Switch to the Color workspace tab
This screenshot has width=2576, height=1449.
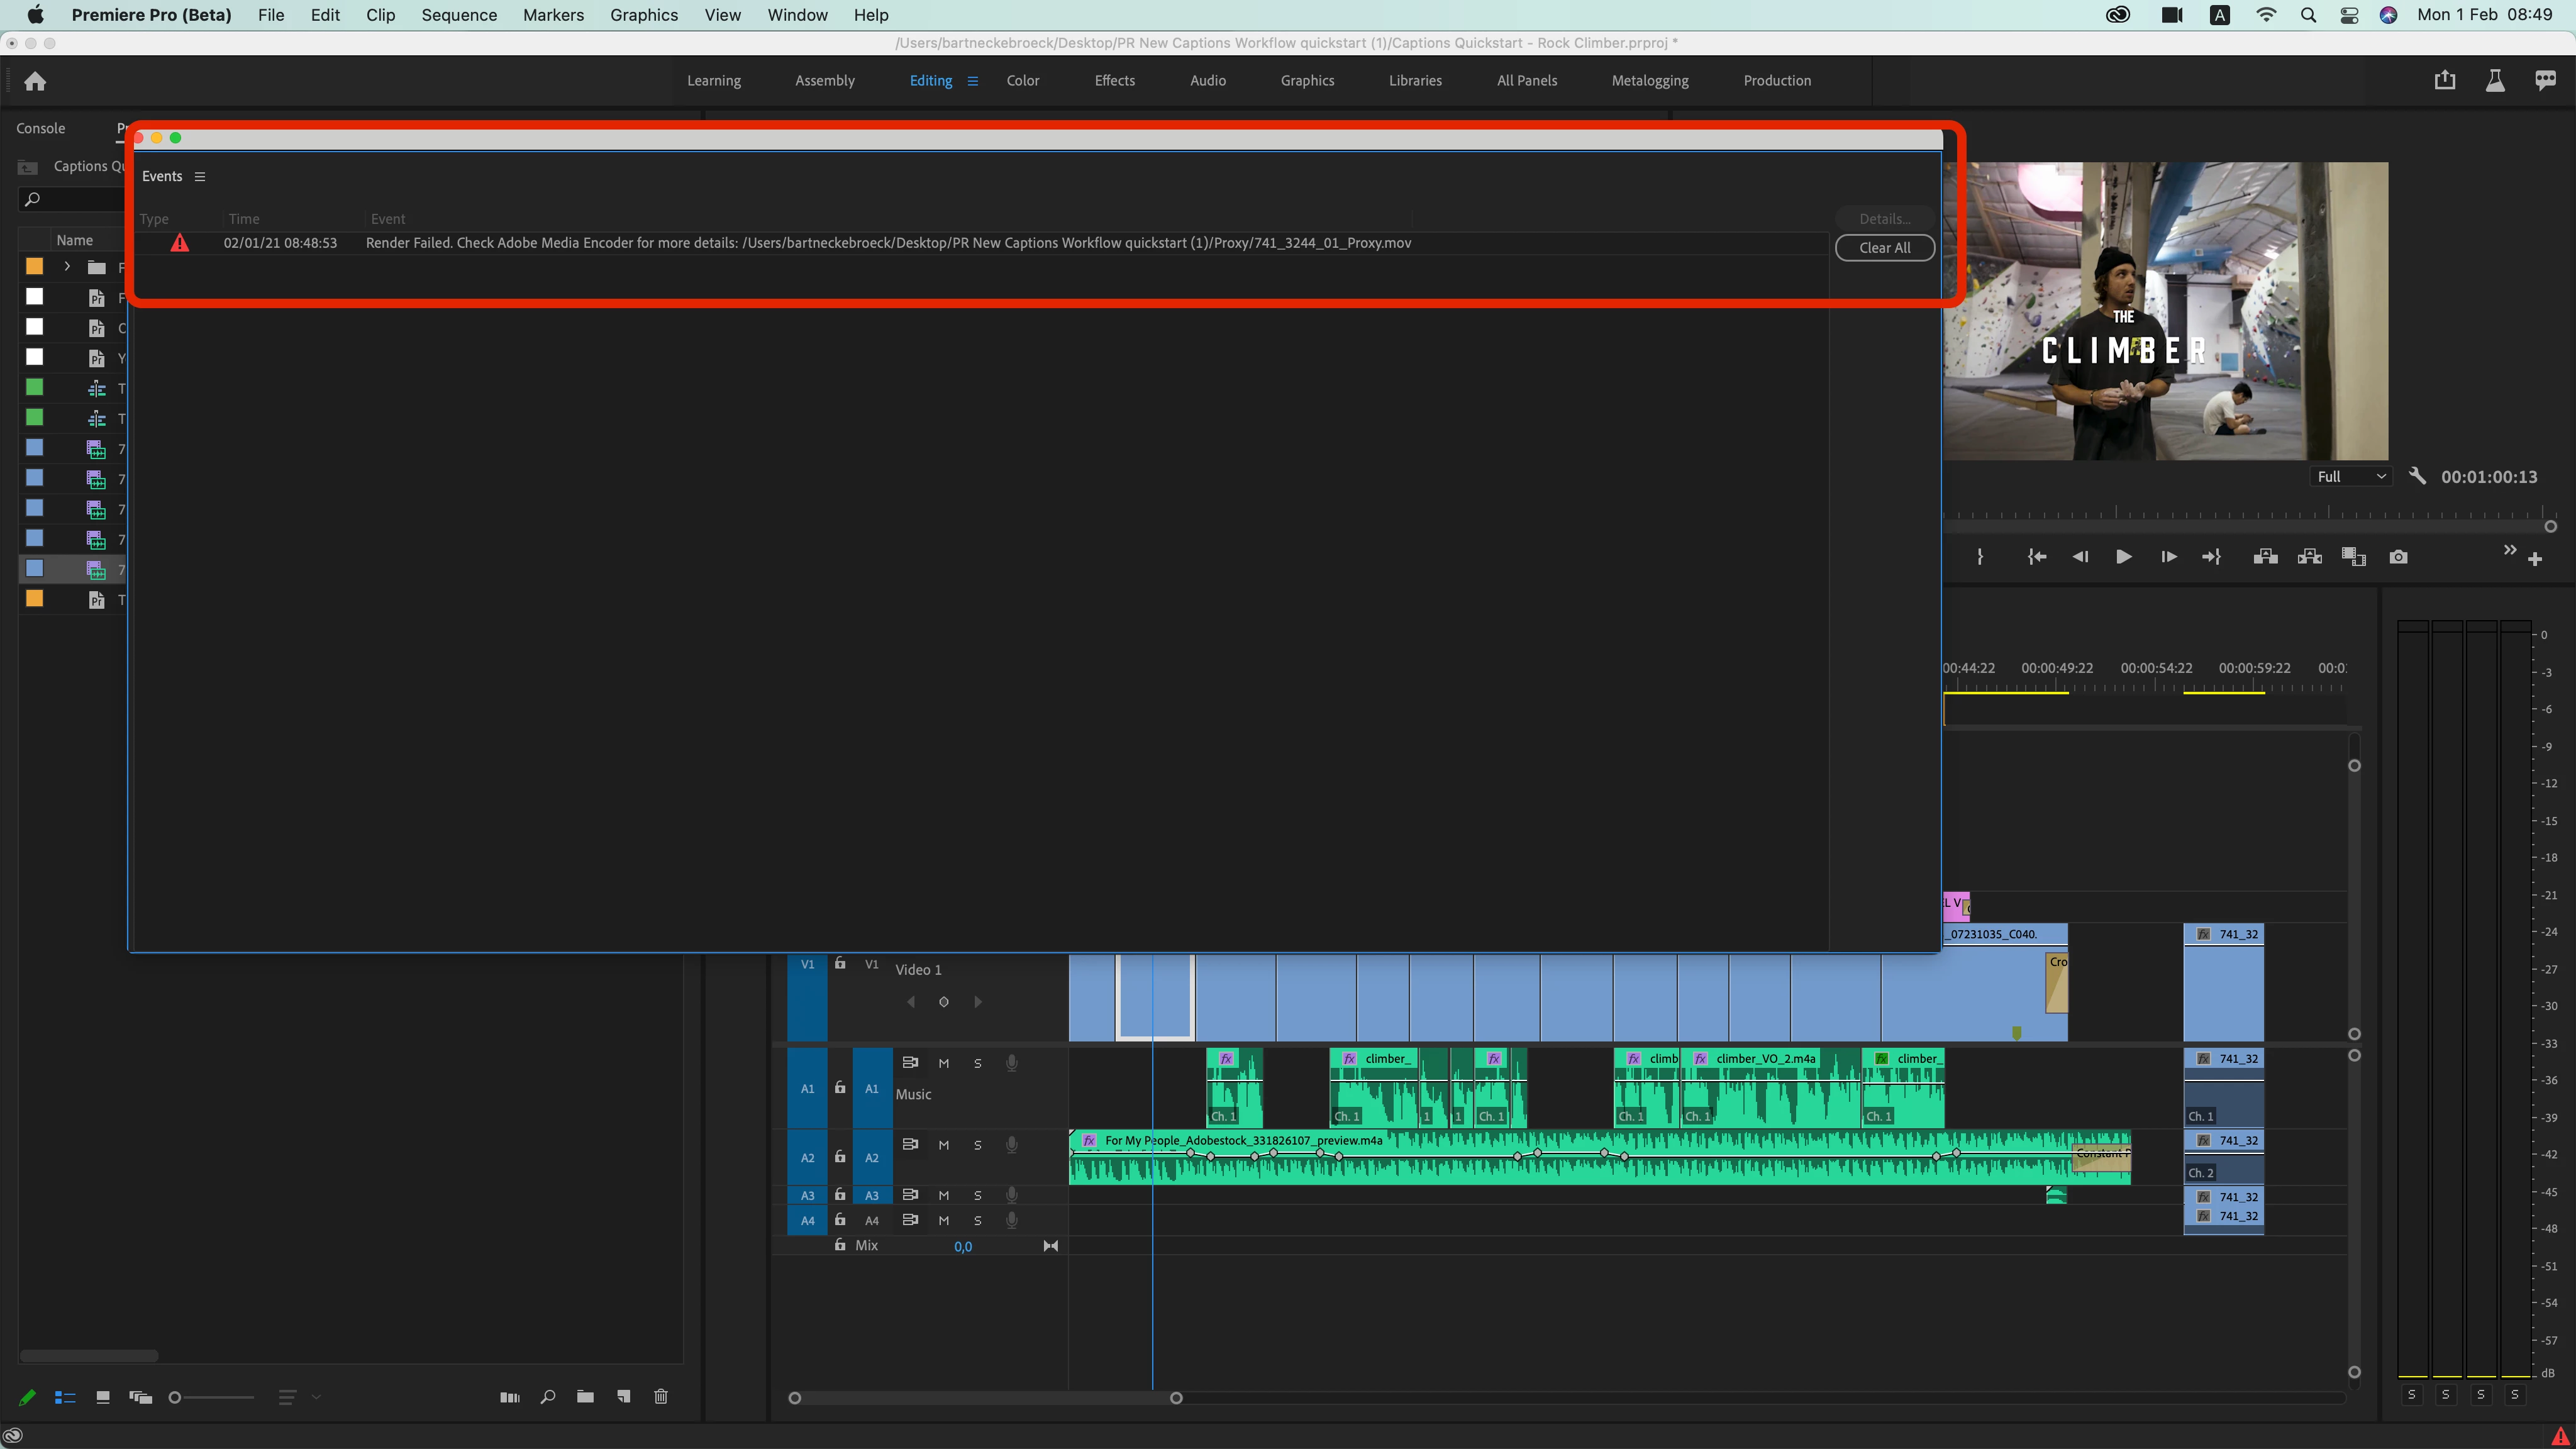[x=1022, y=81]
